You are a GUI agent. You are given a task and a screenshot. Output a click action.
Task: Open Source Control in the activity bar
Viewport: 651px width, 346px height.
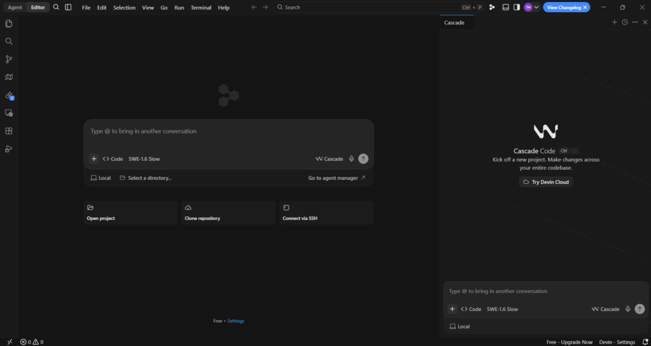pyautogui.click(x=9, y=59)
